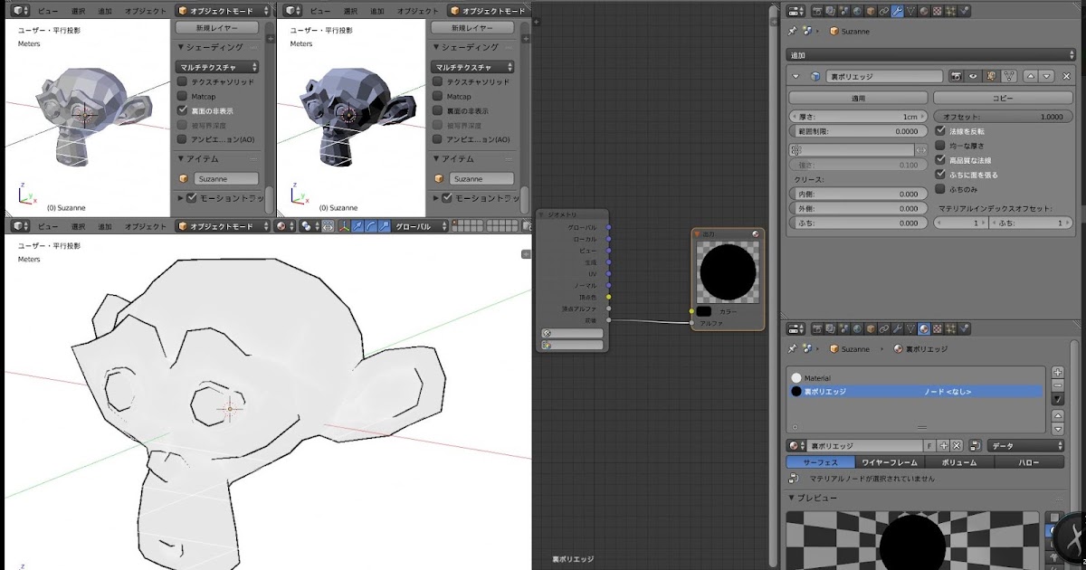This screenshot has width=1086, height=570.
Task: Uncheck 法線を反転 checkbox
Action: (940, 131)
